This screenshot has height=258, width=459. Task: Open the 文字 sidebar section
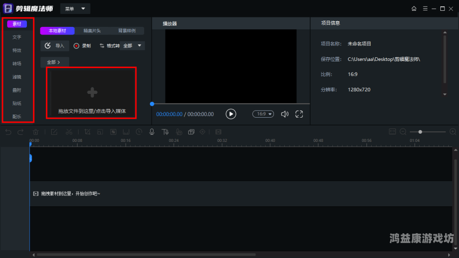pyautogui.click(x=17, y=37)
